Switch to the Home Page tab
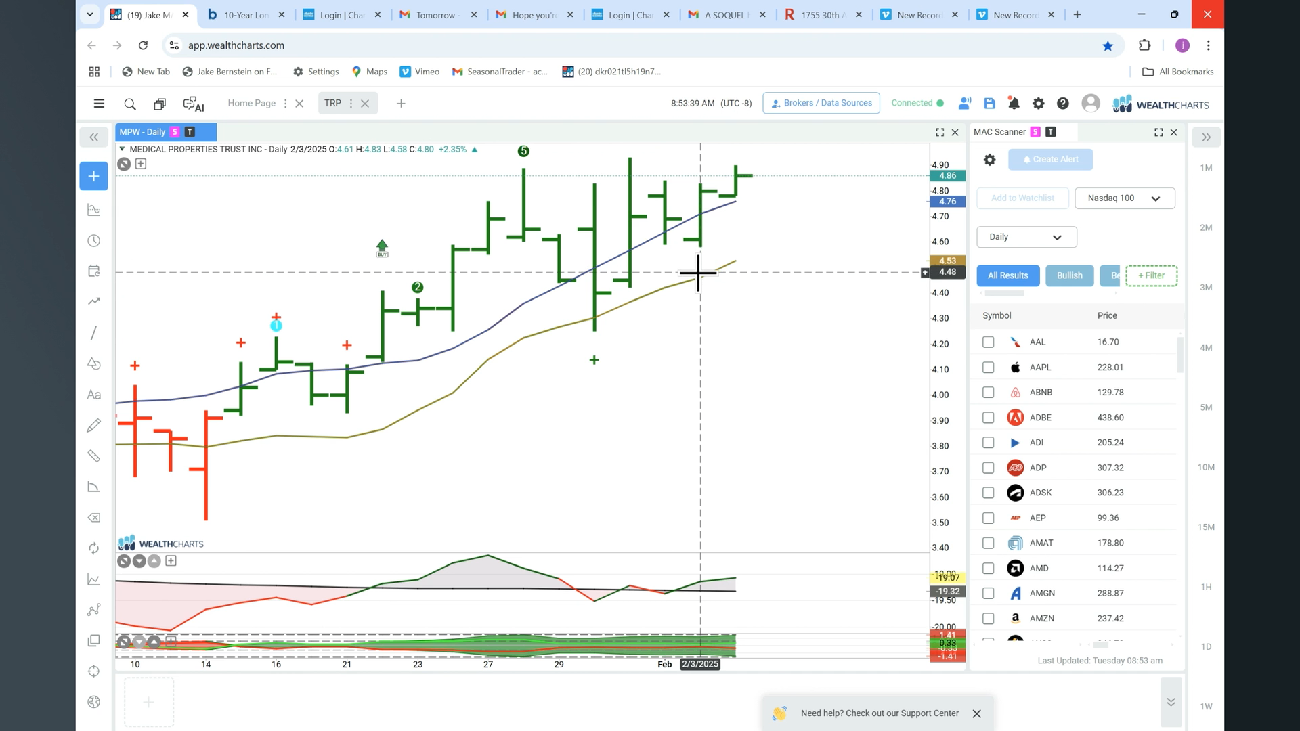 (x=252, y=104)
